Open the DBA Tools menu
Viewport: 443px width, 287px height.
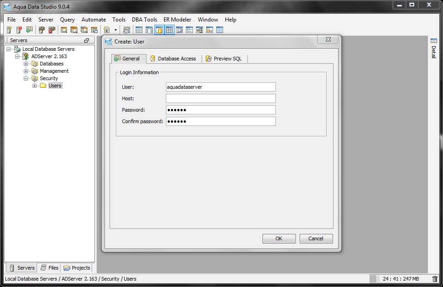click(x=144, y=20)
